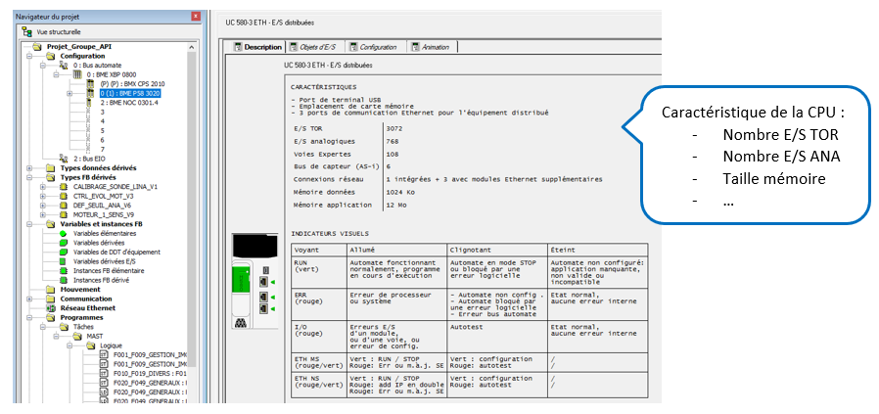The height and width of the screenshot is (414, 879).
Task: Select the BME XBP 0800 rack icon
Action: [x=77, y=74]
